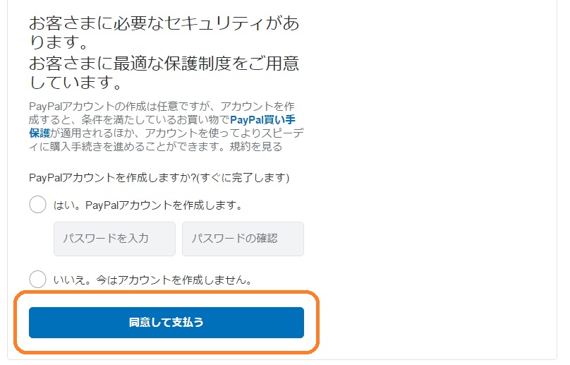Focus the パスワードを入力 field

[114, 239]
